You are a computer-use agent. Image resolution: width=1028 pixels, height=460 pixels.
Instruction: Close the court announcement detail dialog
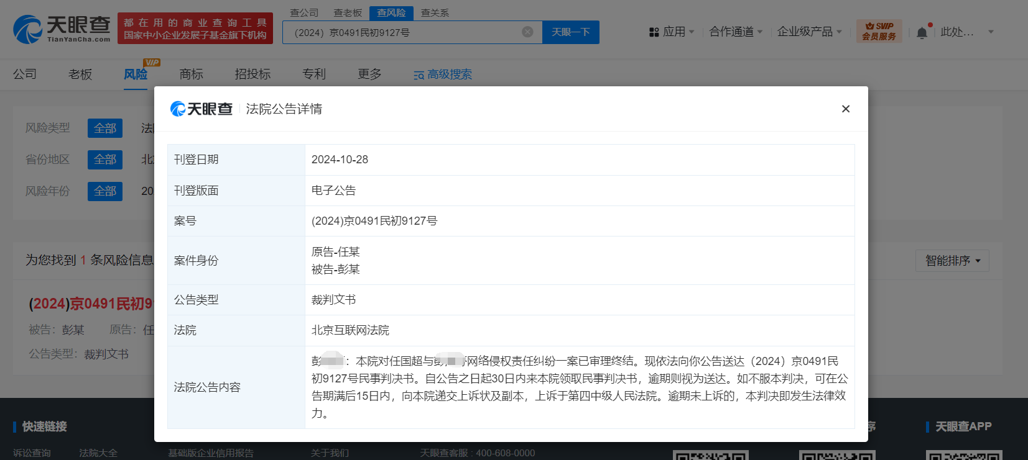click(x=845, y=109)
